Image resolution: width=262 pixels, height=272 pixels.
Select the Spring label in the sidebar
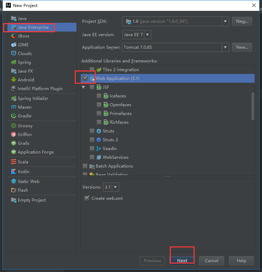click(24, 62)
